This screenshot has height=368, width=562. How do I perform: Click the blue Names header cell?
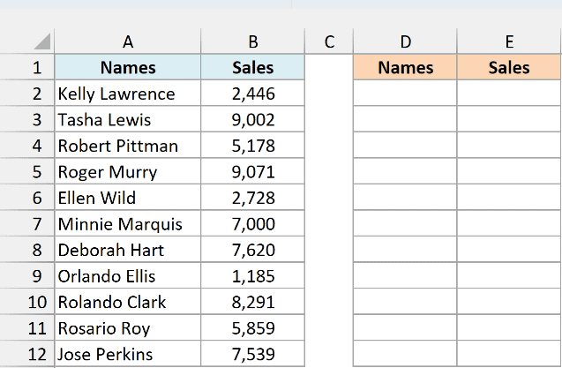point(128,67)
